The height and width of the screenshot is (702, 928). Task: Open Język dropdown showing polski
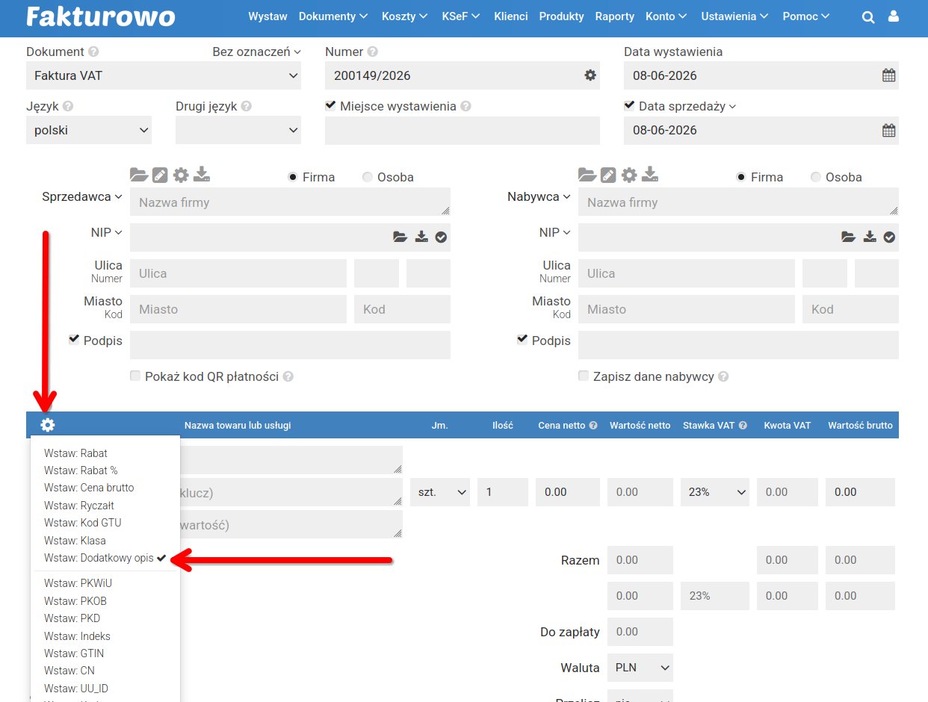click(89, 130)
